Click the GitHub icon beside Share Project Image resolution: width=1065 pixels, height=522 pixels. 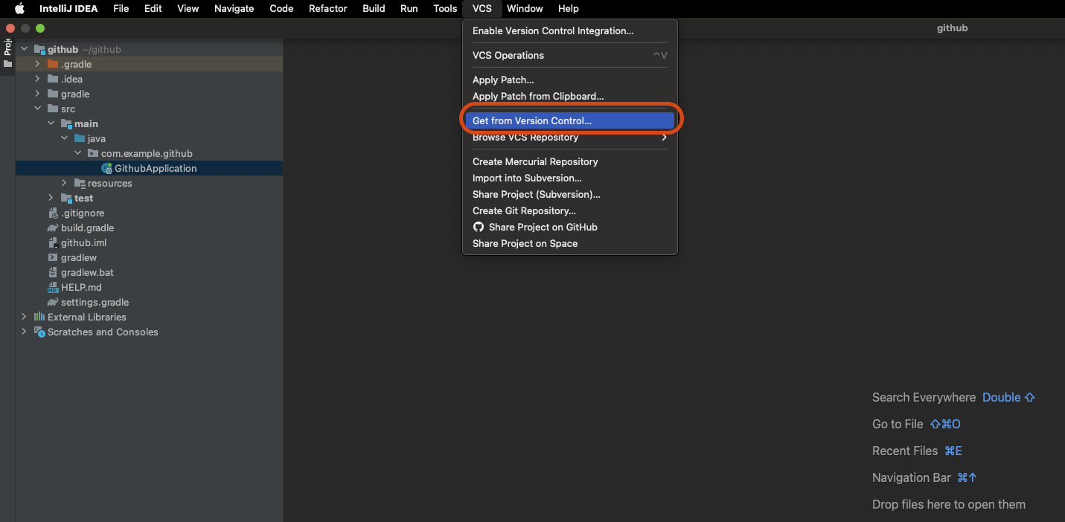click(x=479, y=227)
